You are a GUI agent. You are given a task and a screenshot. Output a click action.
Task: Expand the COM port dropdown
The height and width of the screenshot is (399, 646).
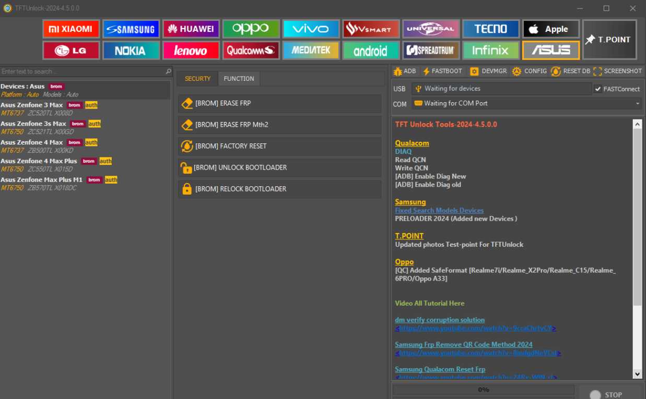637,103
